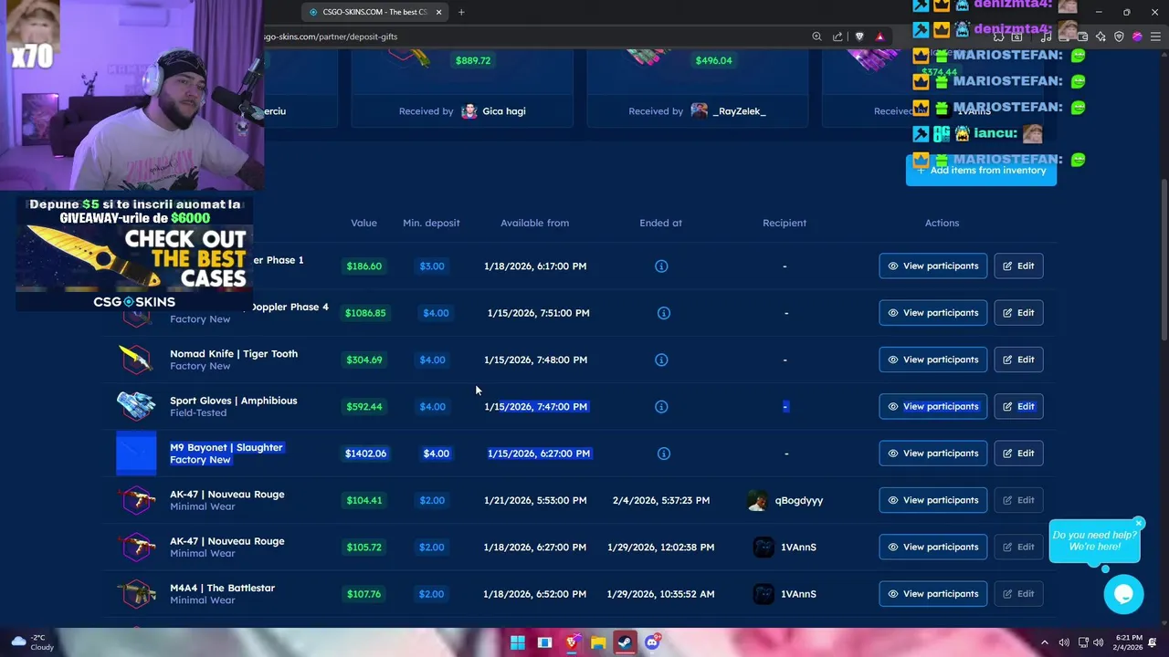
Task: Edit the Doppler Phase 4 gift
Action: click(x=1018, y=313)
